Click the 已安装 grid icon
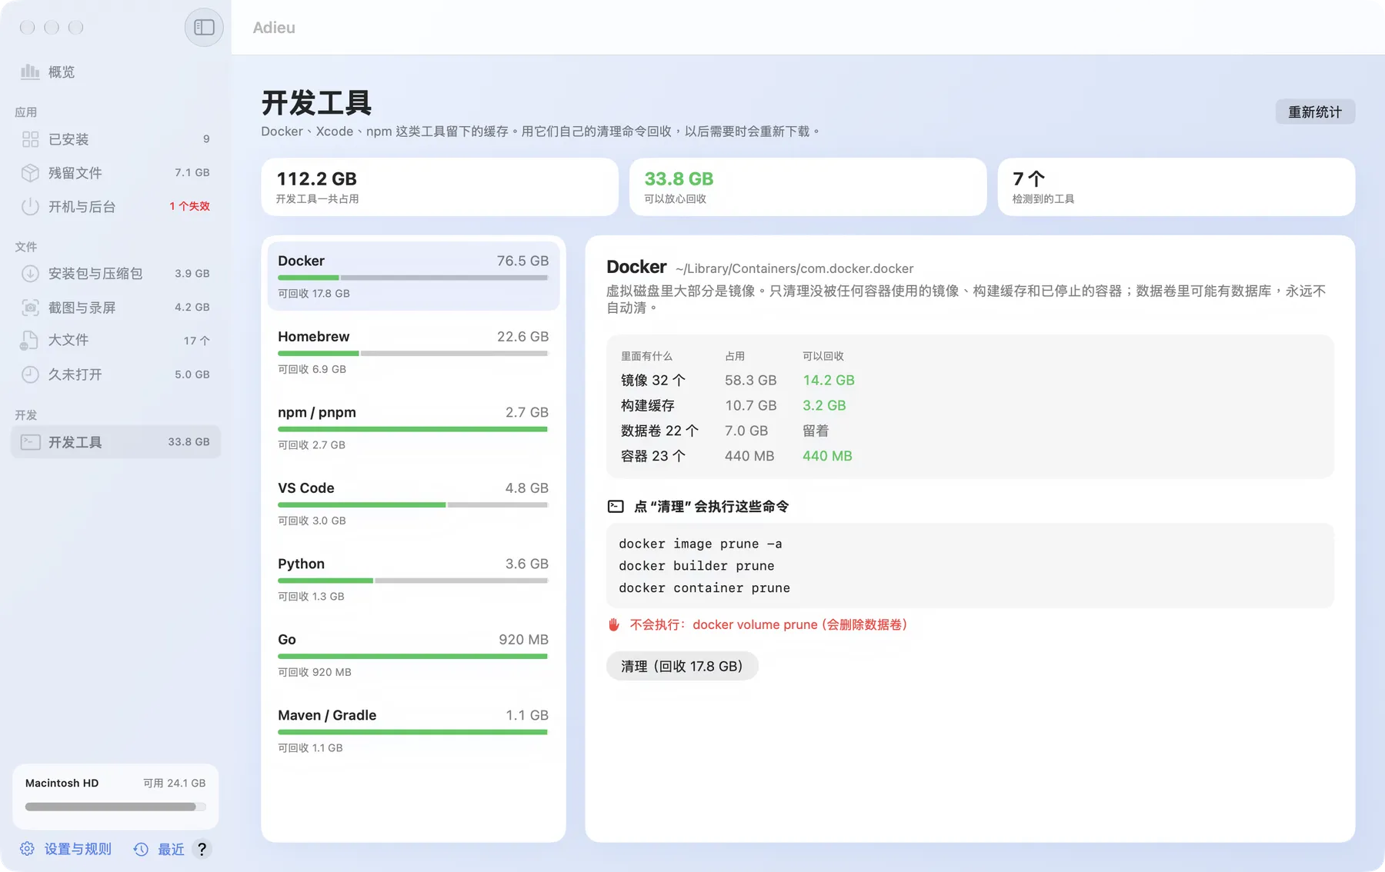 30,139
